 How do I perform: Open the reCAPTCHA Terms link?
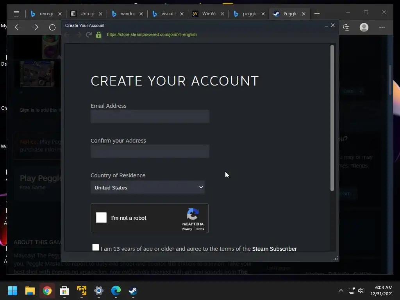point(200,229)
